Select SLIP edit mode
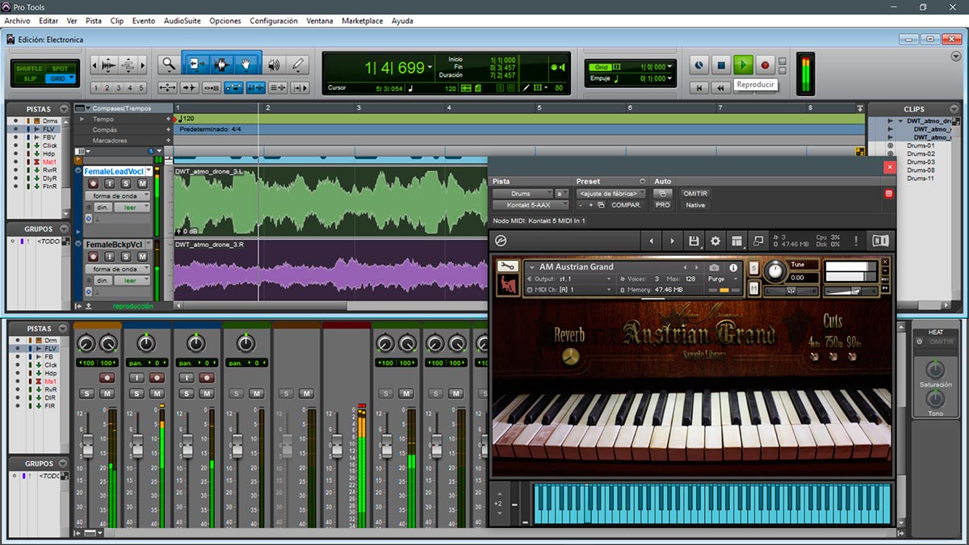 30,78
